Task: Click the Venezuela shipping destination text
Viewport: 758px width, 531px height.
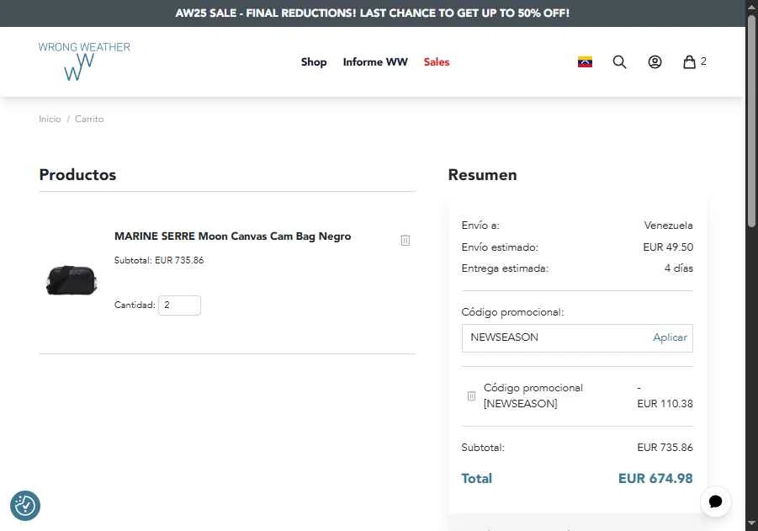Action: (x=668, y=226)
